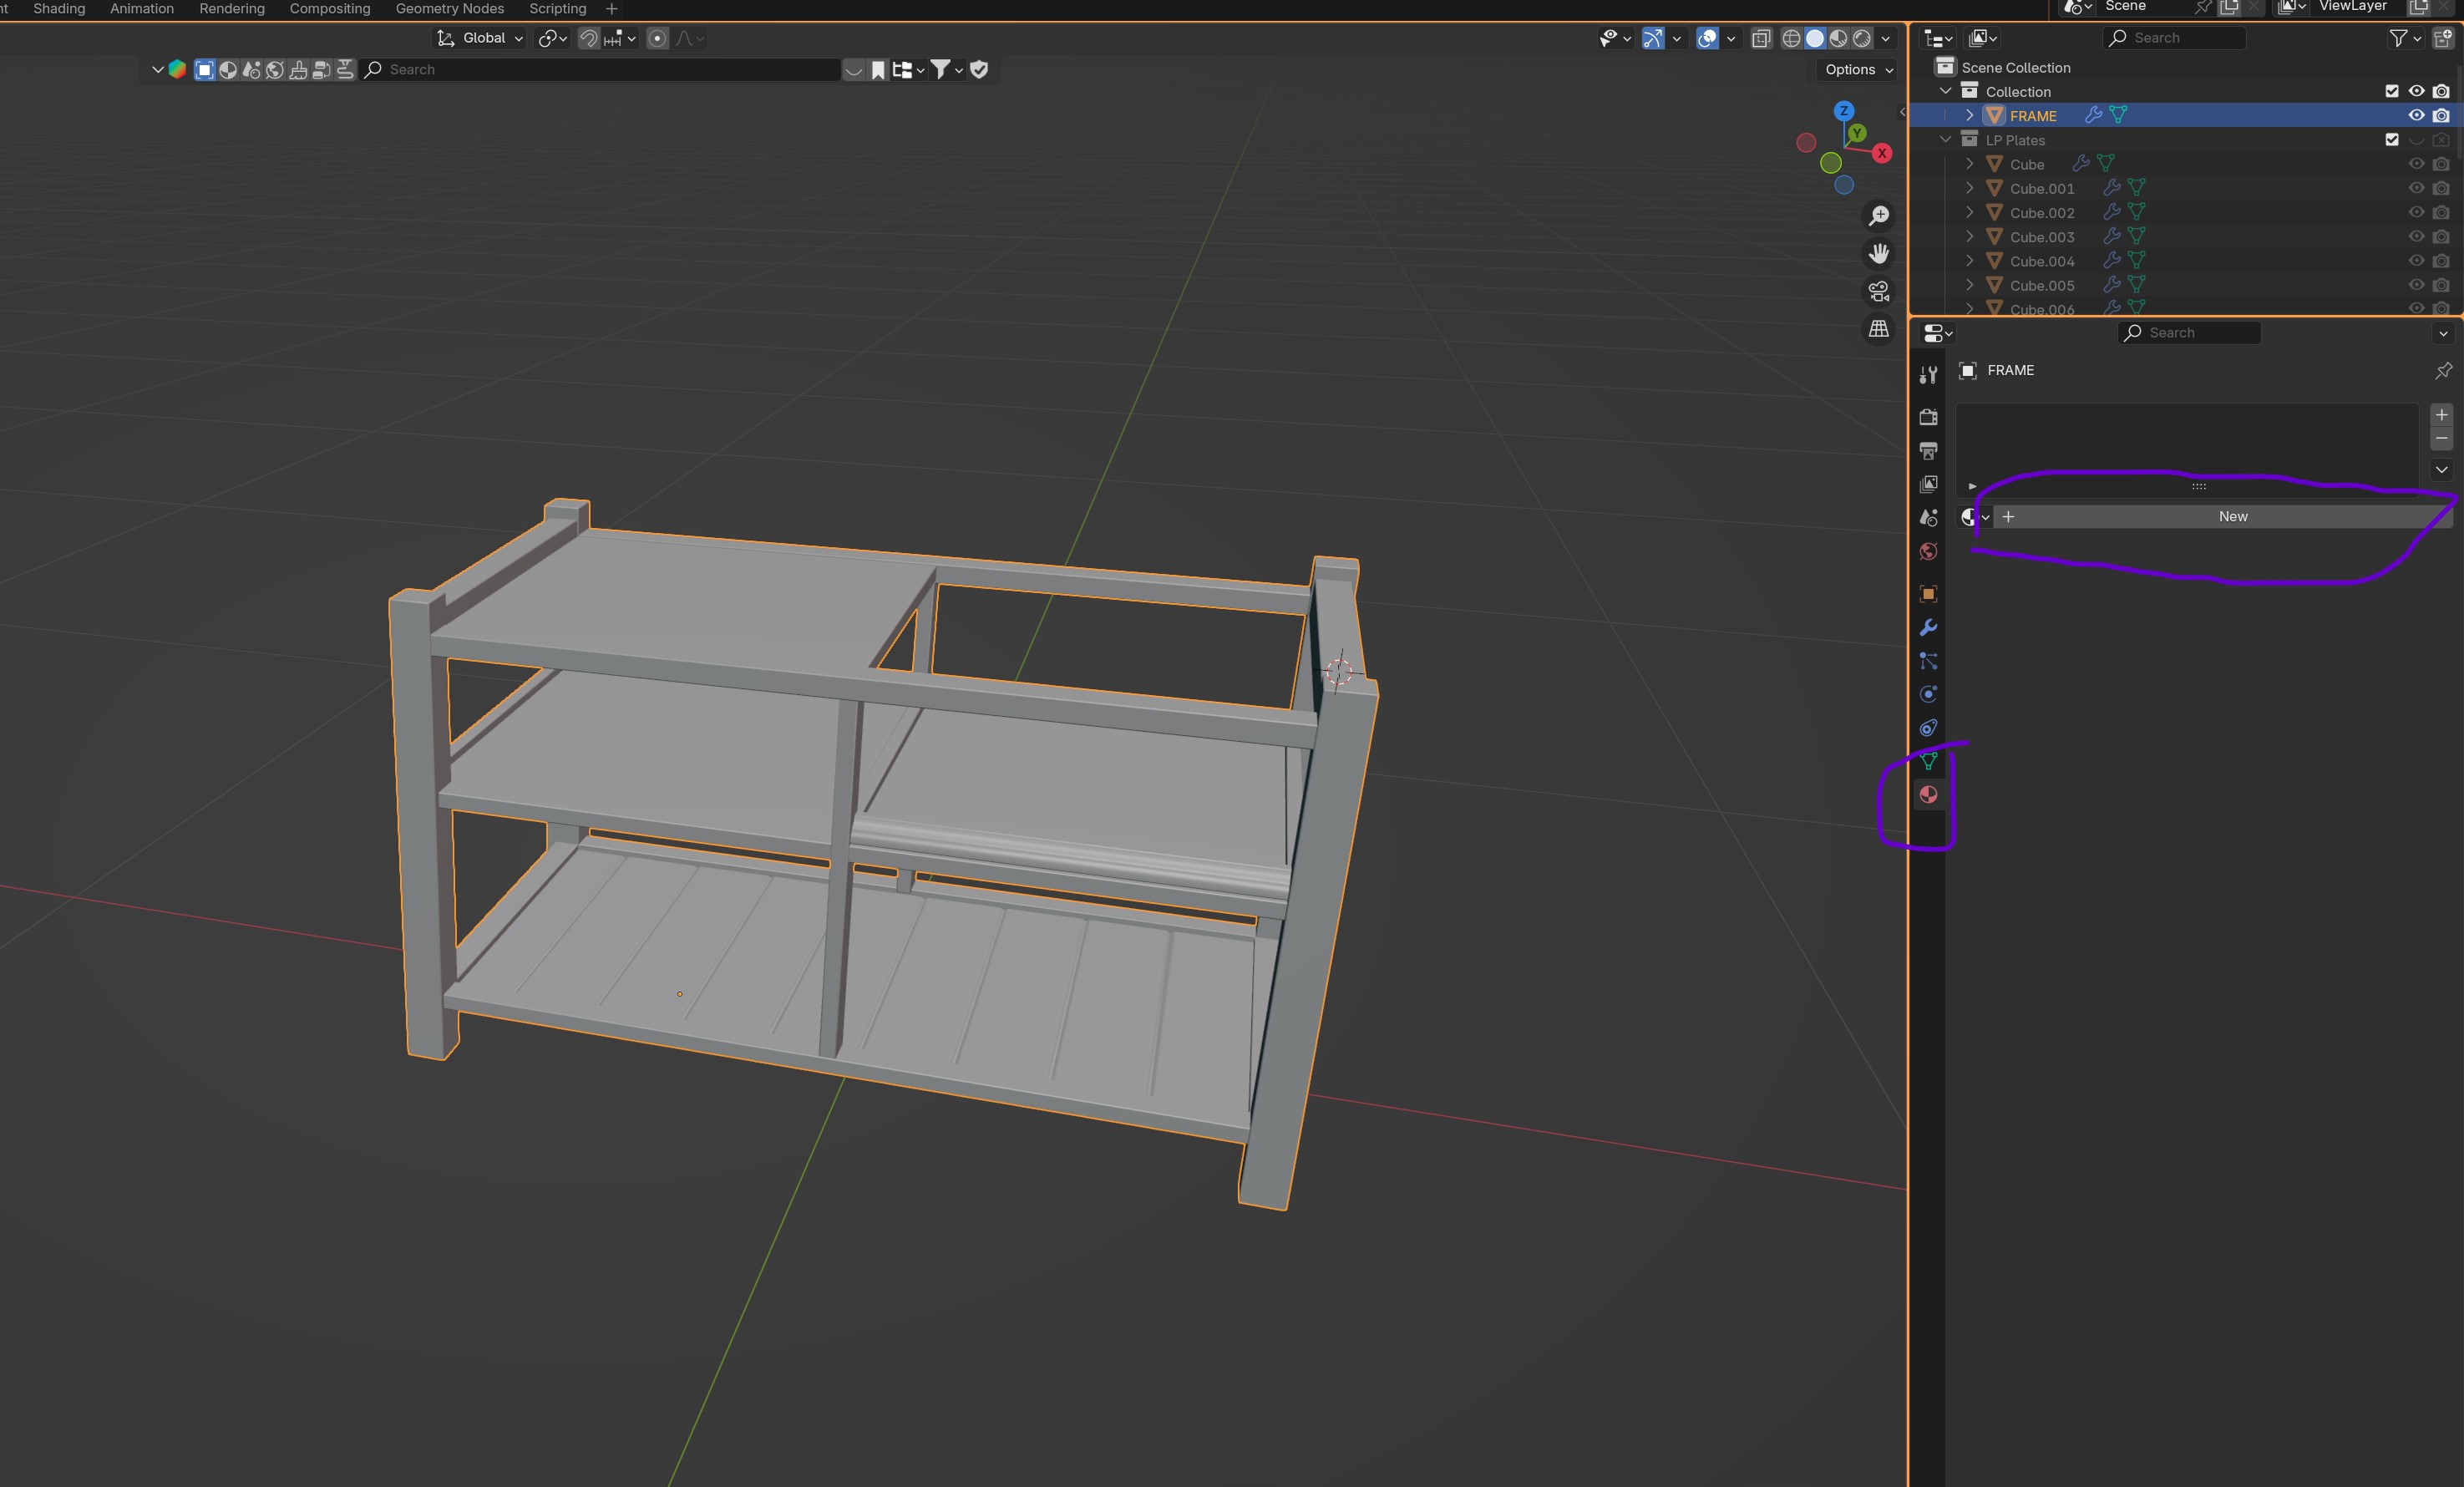Remove material slot with minus button
2464x1487 pixels.
point(2441,438)
